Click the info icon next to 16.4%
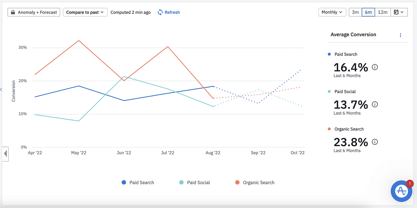This screenshot has height=208, width=417. (375, 67)
